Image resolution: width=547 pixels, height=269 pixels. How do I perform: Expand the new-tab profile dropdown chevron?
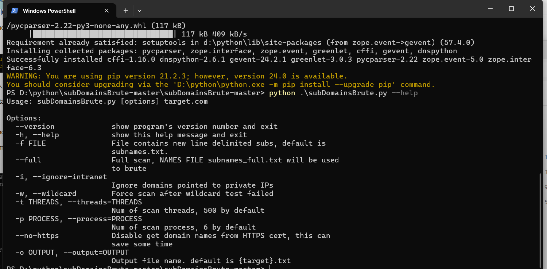(139, 11)
